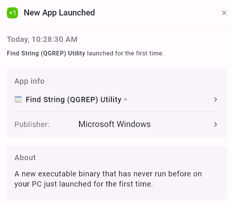Click the divider line below the app row

coord(117,112)
